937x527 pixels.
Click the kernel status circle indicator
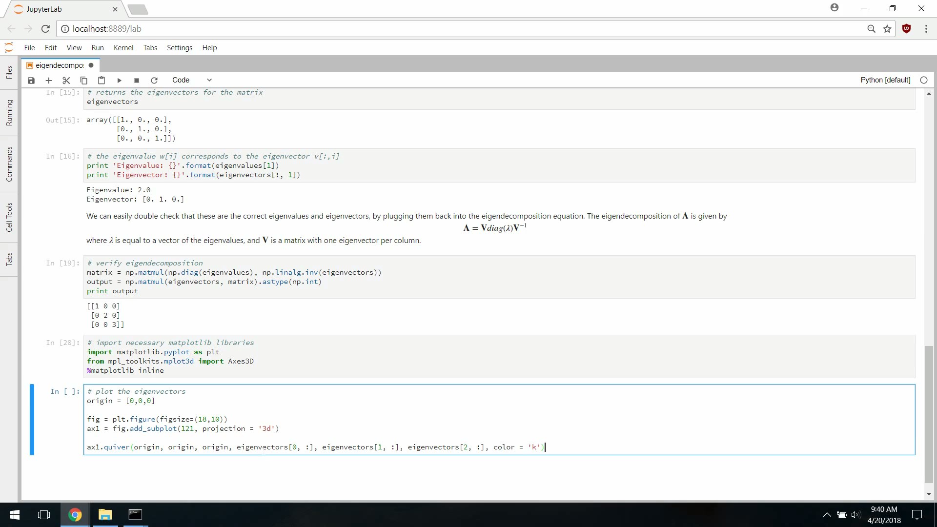click(923, 80)
